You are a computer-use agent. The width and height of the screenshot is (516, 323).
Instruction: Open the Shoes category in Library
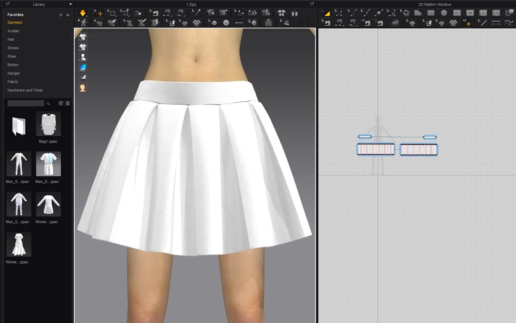pyautogui.click(x=13, y=48)
